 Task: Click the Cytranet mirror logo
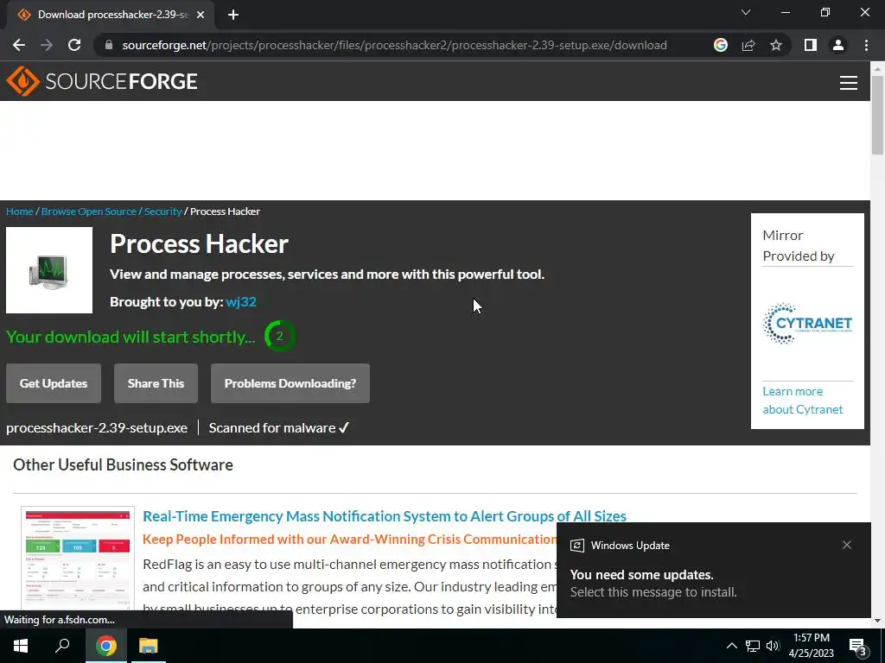[x=808, y=324]
